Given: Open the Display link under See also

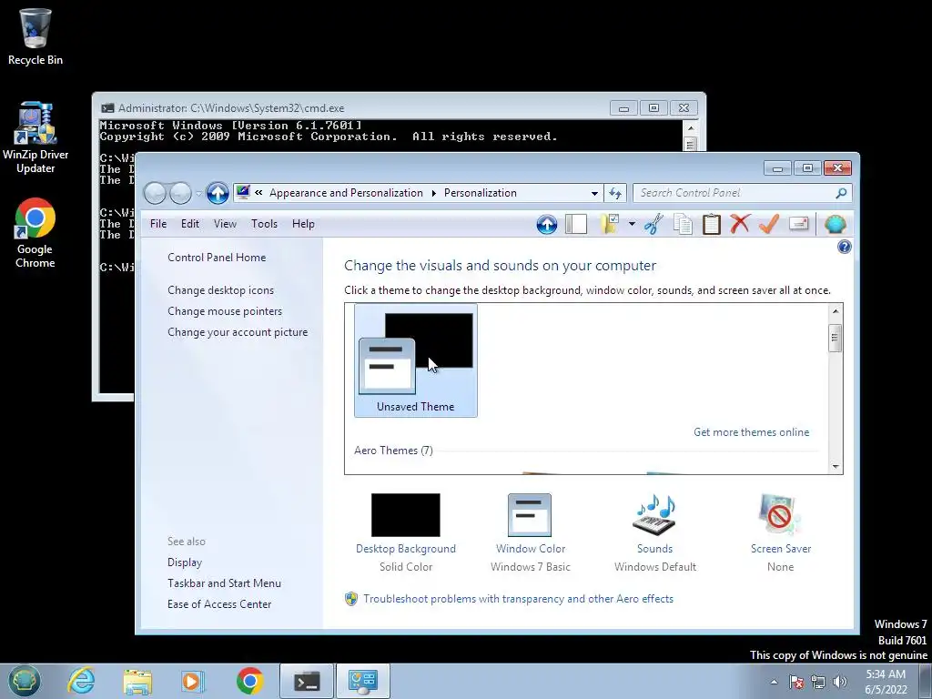Looking at the screenshot, I should tap(185, 562).
